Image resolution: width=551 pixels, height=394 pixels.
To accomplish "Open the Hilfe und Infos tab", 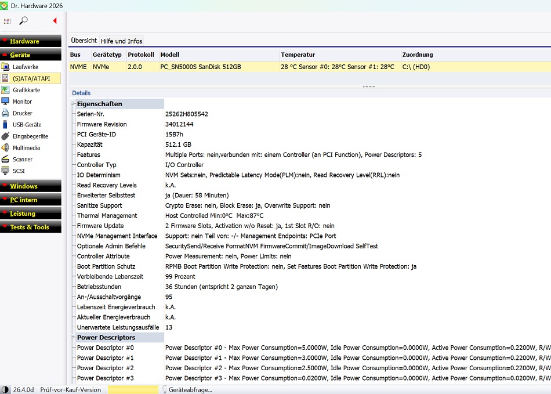I will tap(122, 41).
